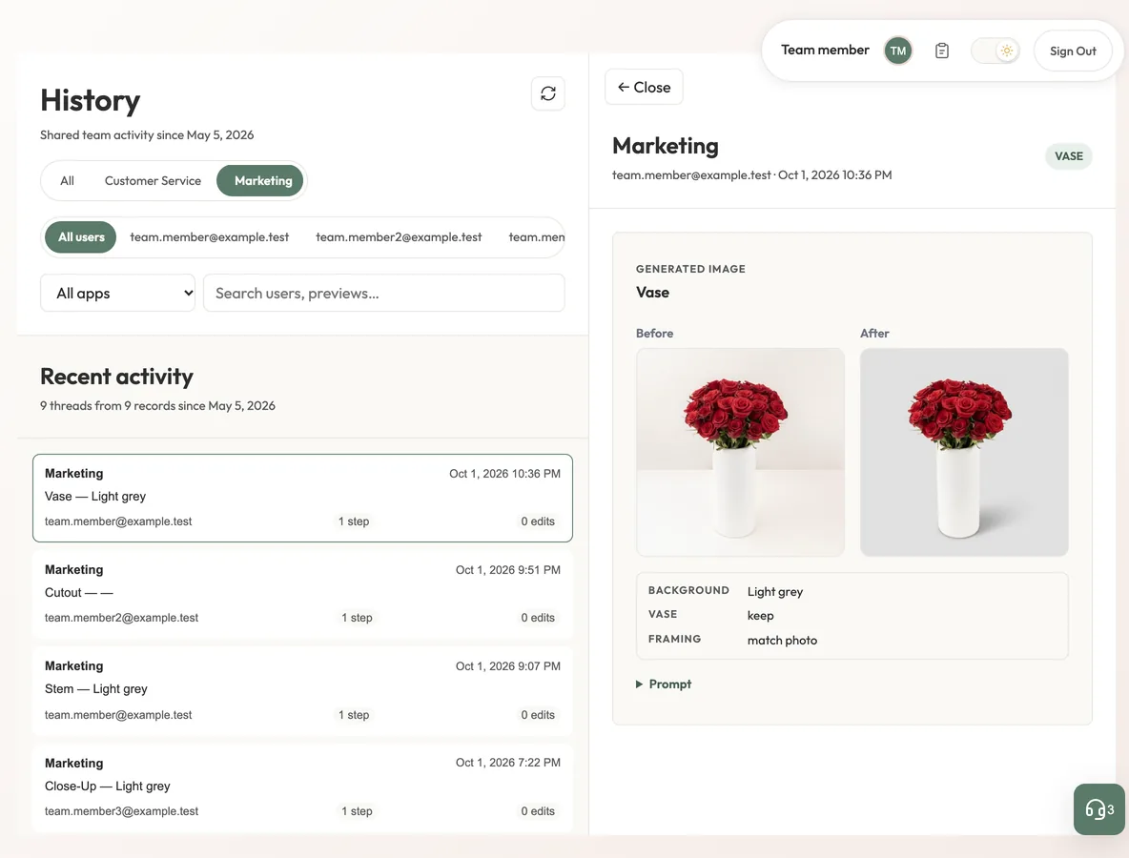Select the All category tab
The image size is (1129, 858).
(x=67, y=181)
